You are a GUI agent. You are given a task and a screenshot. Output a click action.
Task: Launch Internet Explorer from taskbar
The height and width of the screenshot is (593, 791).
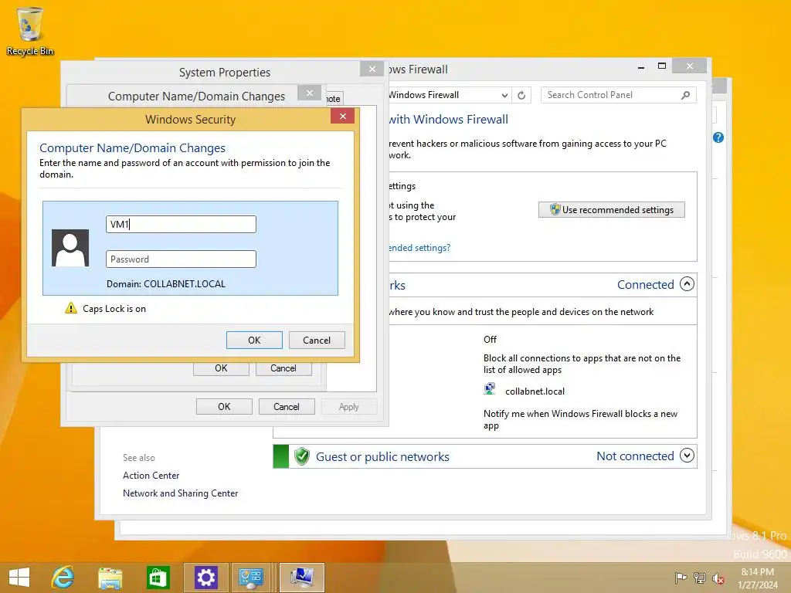tap(63, 578)
